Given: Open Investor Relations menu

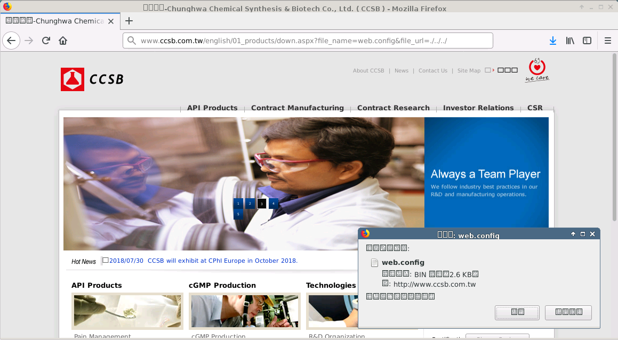Looking at the screenshot, I should coord(478,108).
